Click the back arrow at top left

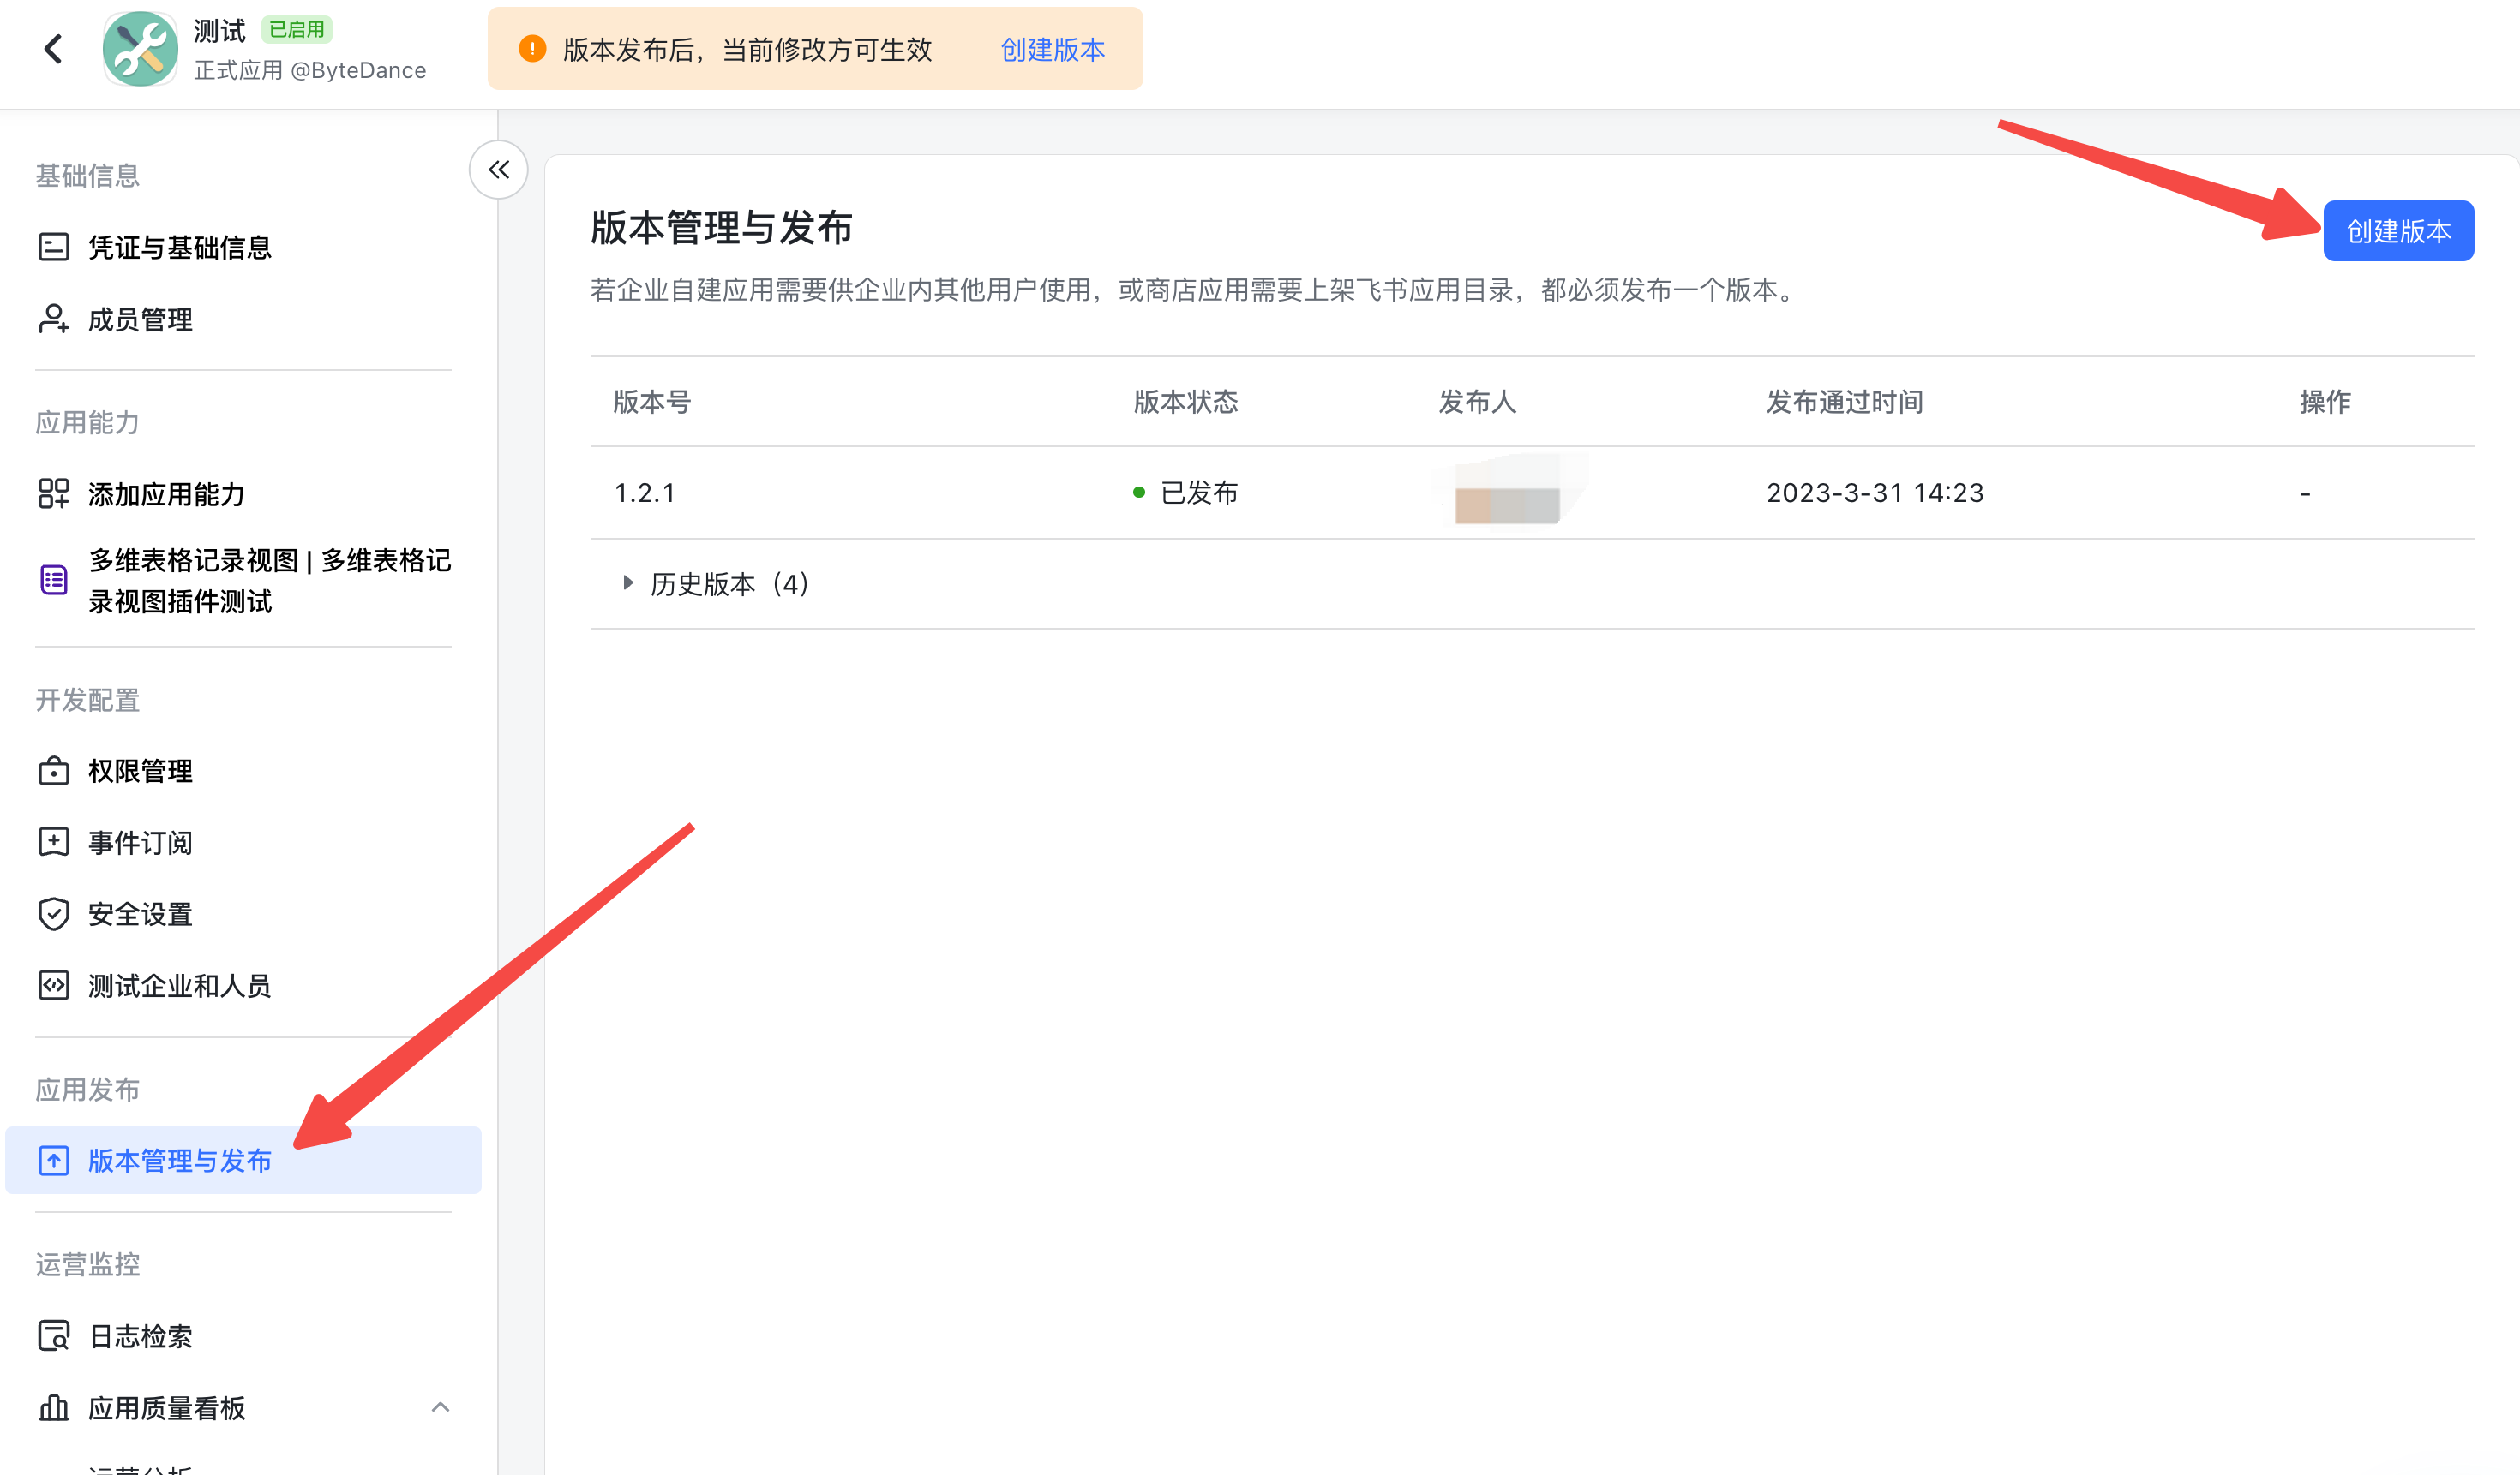53,48
